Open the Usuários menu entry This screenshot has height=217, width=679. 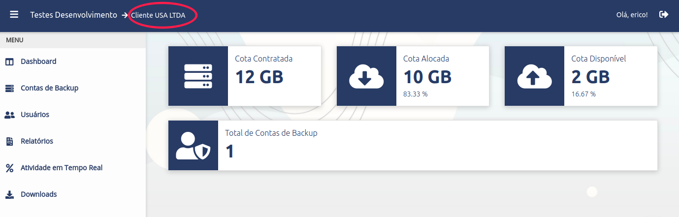pos(35,115)
